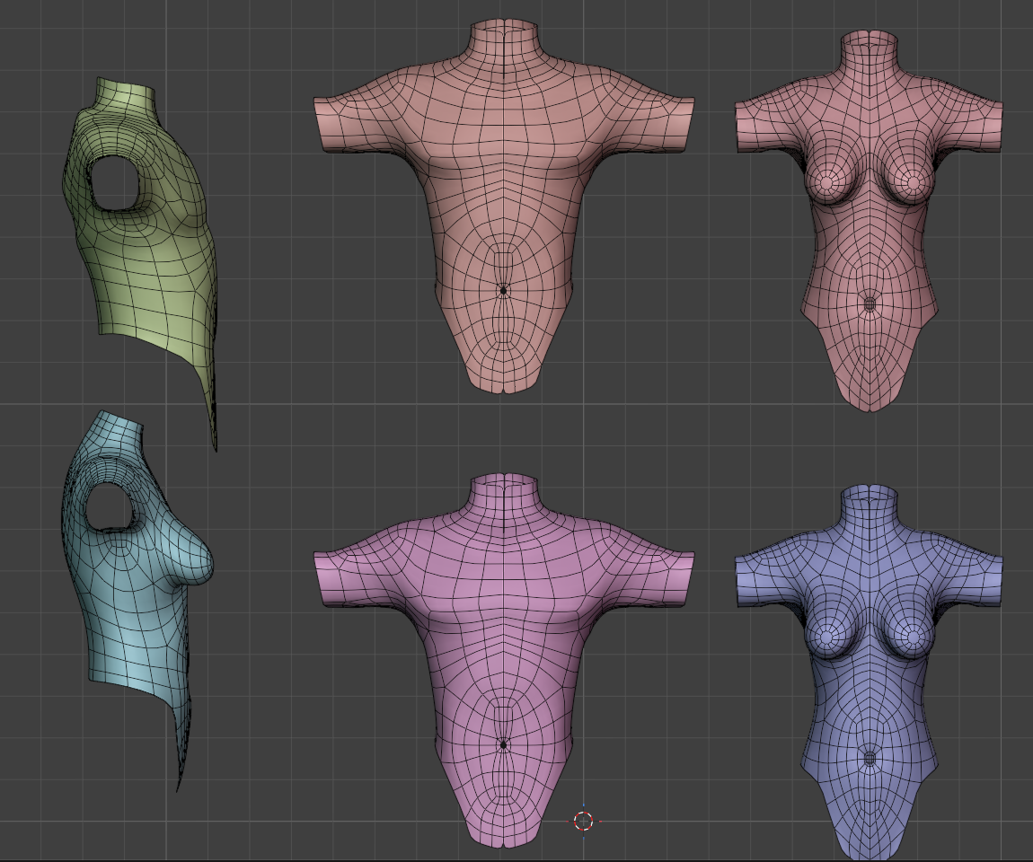This screenshot has width=1033, height=862.
Task: Click the arm hole of the green torso
Action: [x=114, y=183]
